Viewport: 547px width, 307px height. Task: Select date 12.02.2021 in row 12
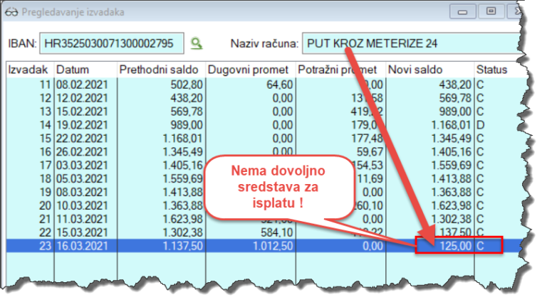[83, 98]
